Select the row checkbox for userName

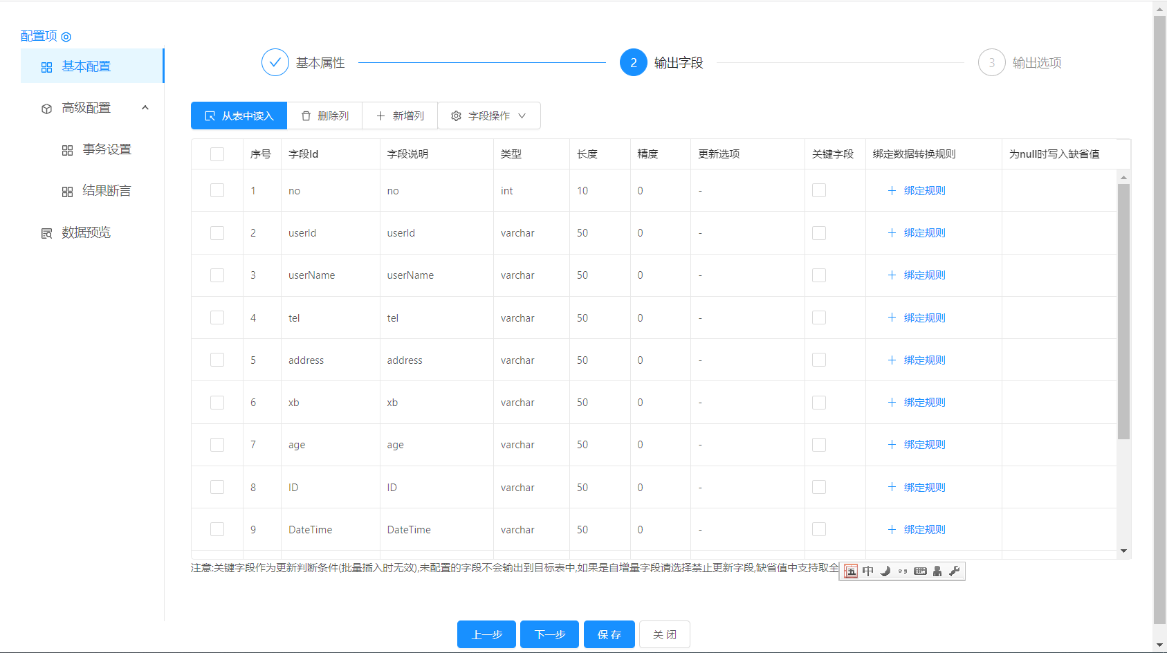217,275
